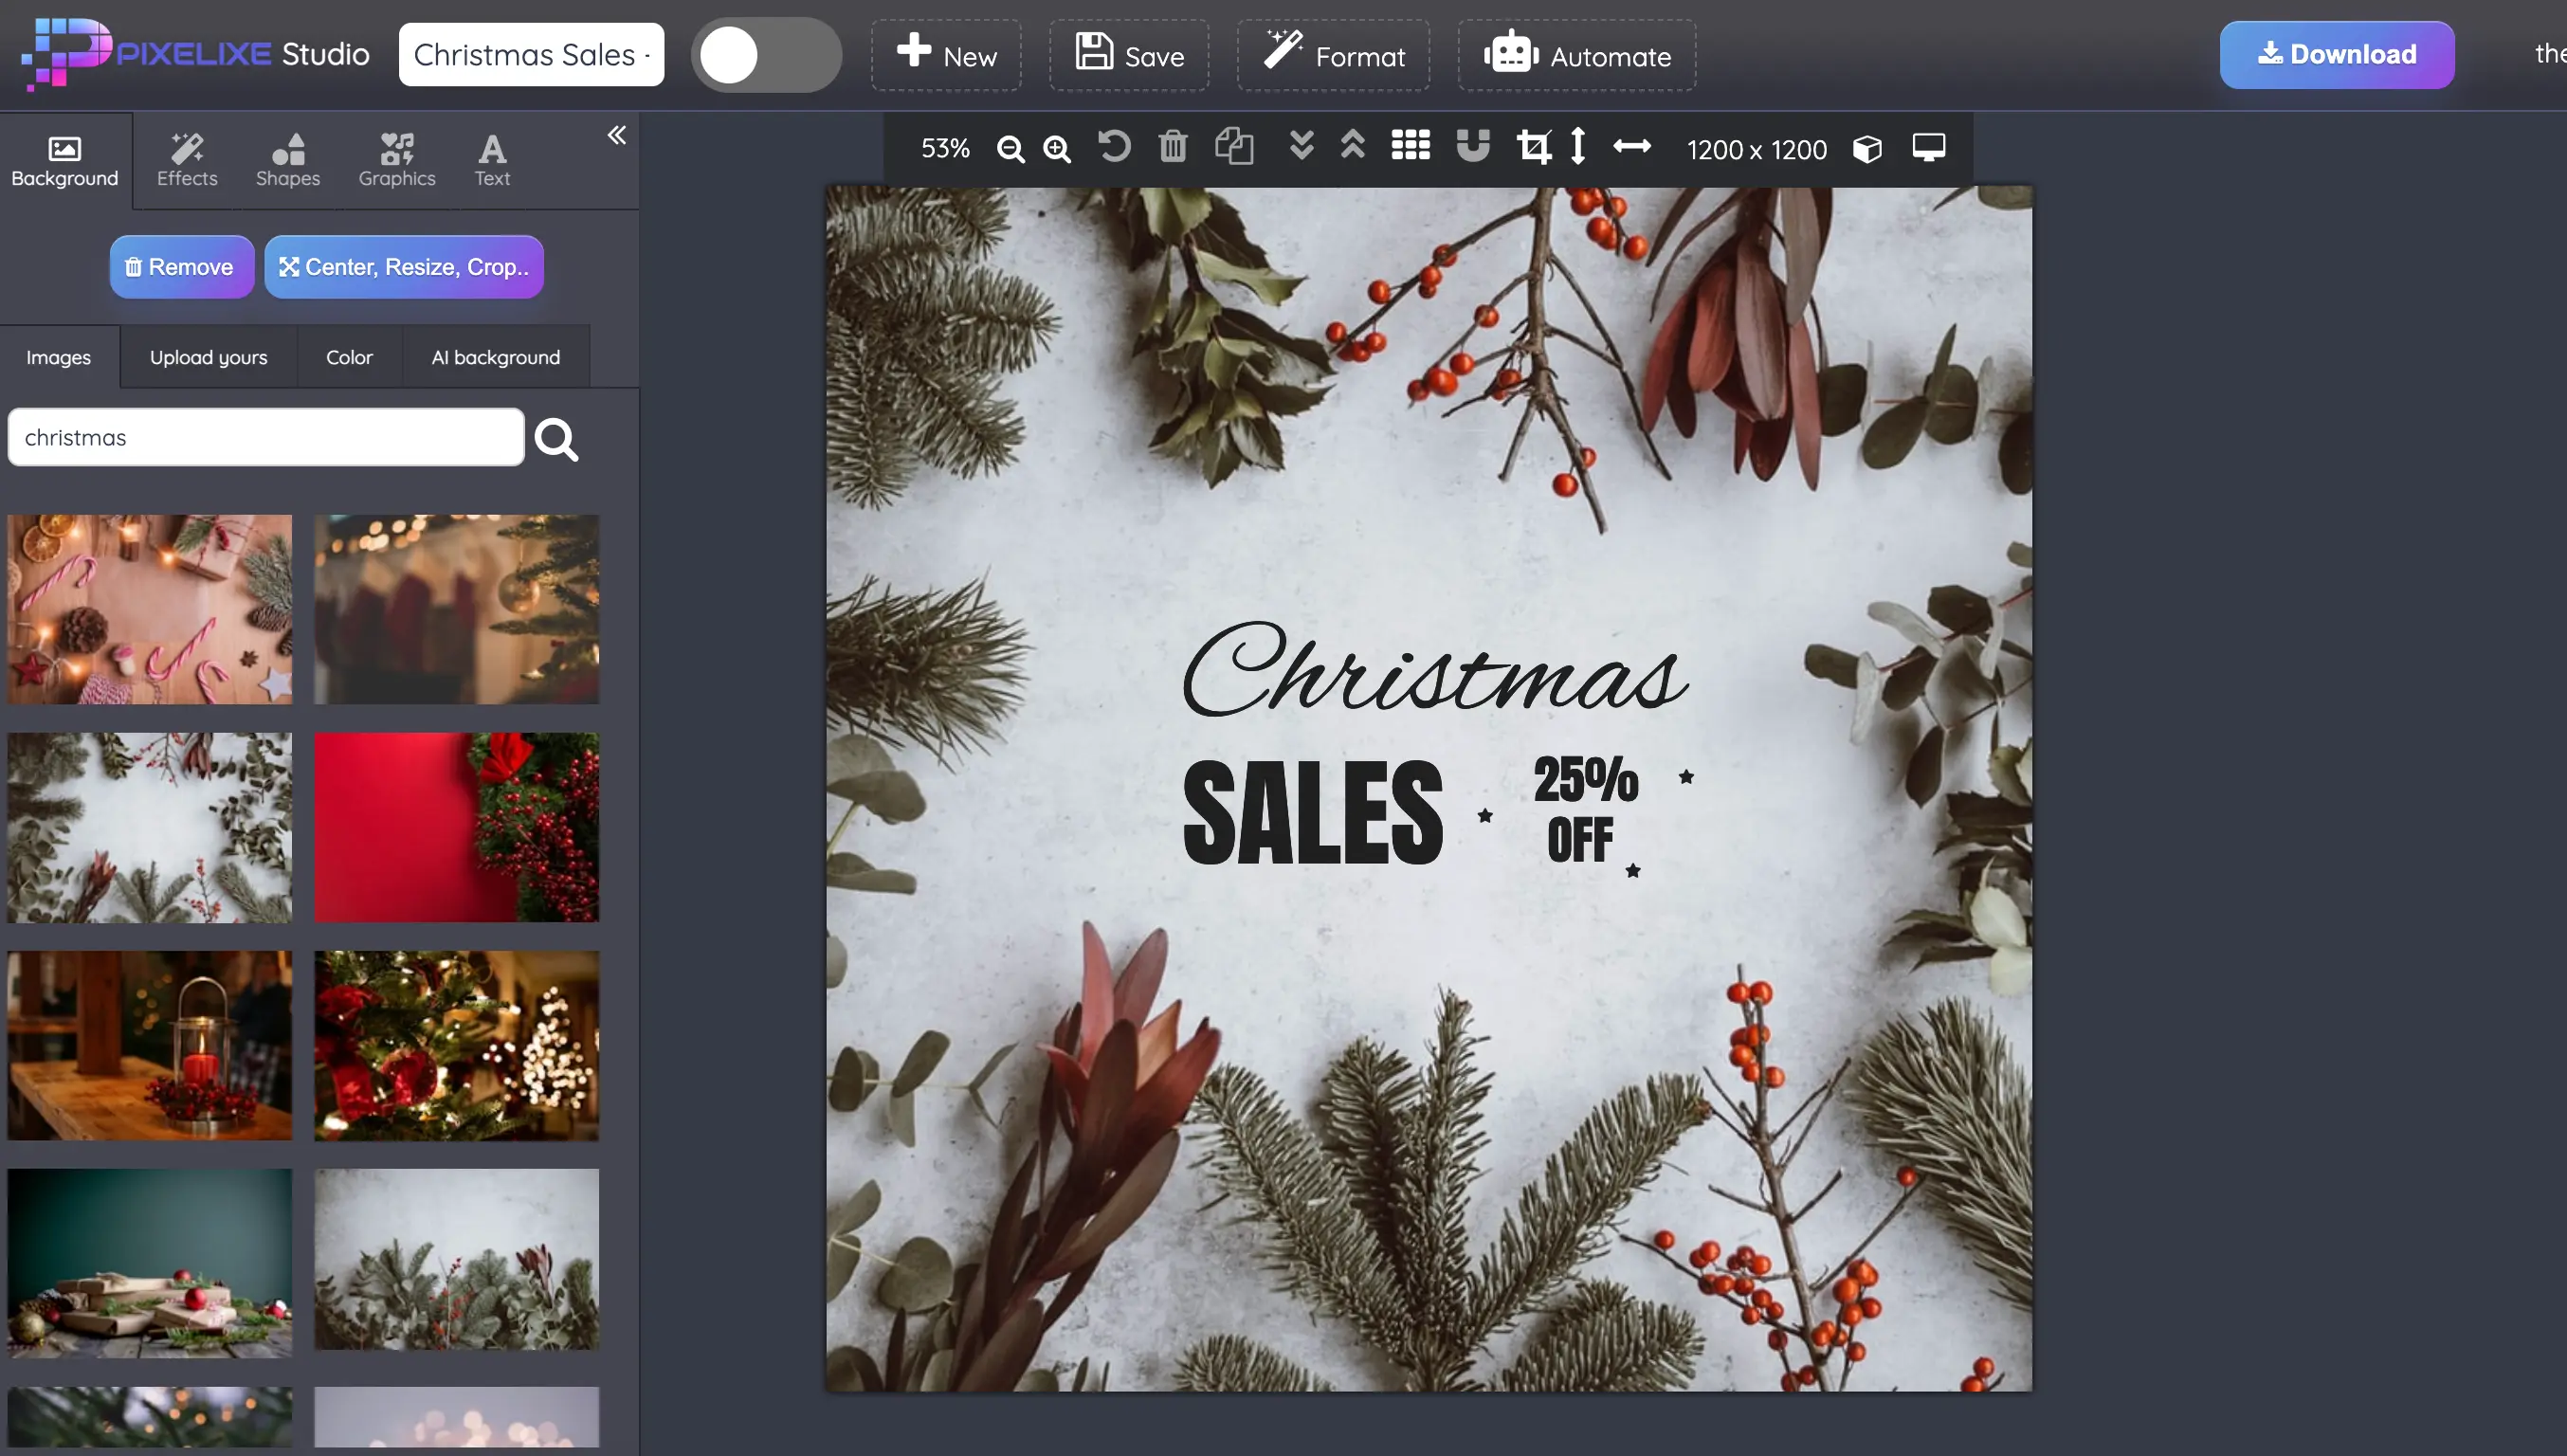The image size is (2567, 1456).
Task: Open the Christmas Sales title dropdown
Action: click(531, 54)
